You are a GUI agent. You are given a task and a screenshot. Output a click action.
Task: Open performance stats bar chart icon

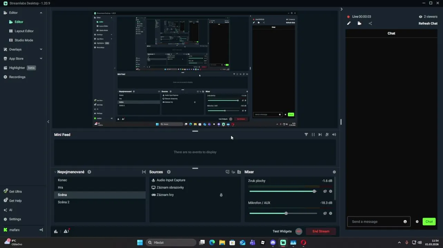(56, 231)
